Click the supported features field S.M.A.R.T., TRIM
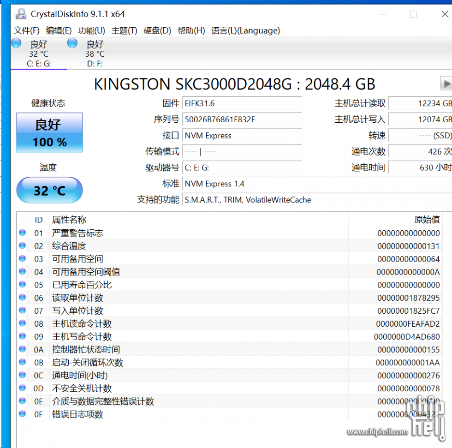This screenshot has height=448, width=452. pyautogui.click(x=317, y=200)
